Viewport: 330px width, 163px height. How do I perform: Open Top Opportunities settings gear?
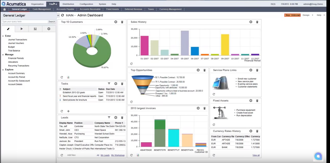coord(198,70)
